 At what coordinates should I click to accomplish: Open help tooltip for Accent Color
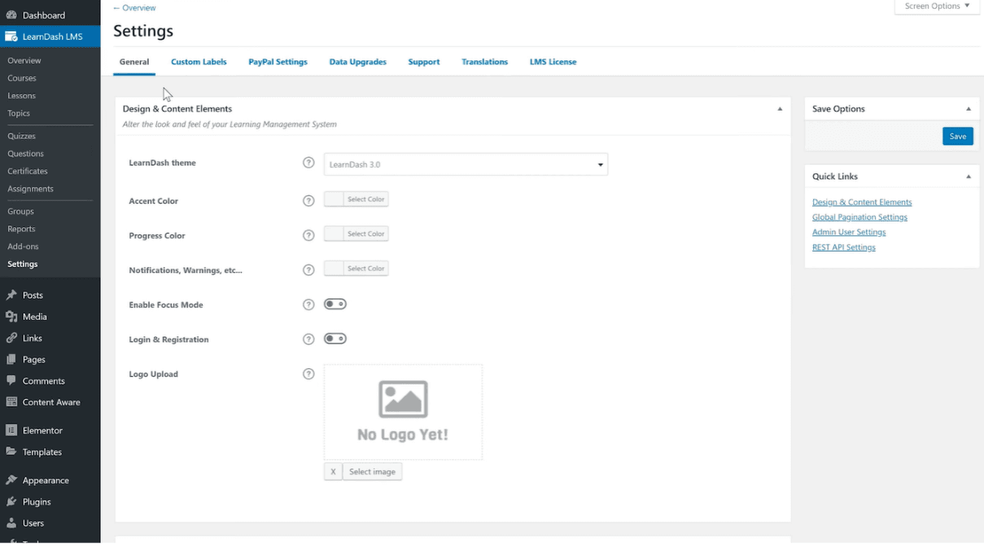click(x=308, y=201)
